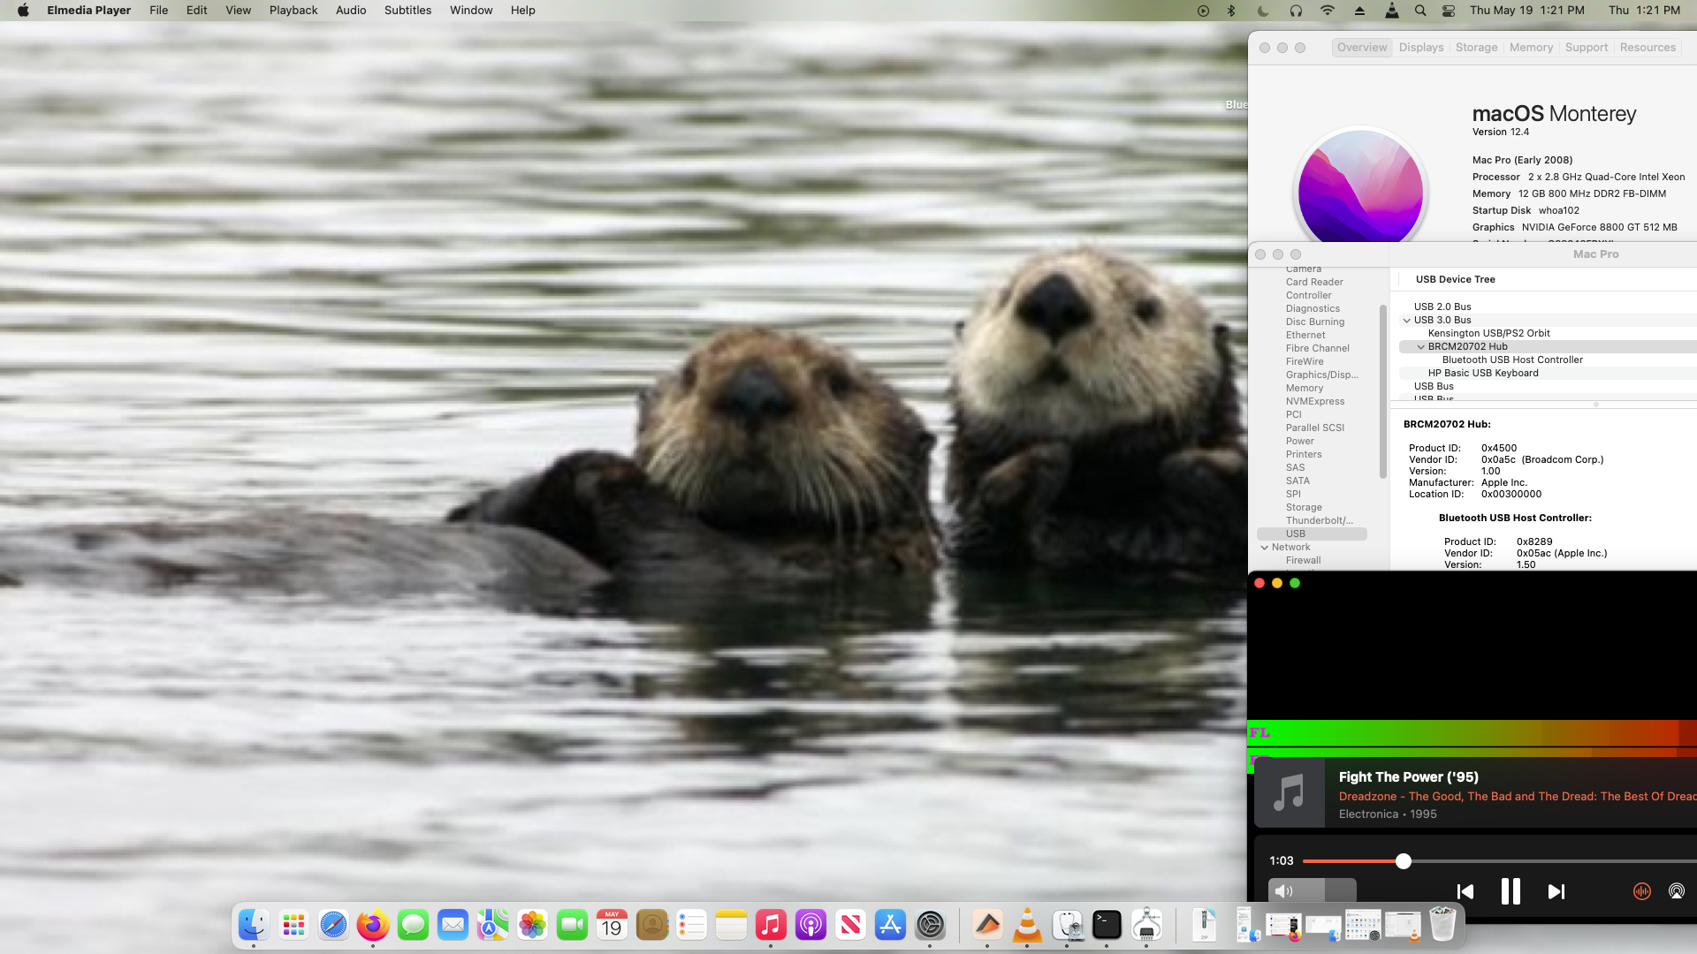
Task: Select Thunderbolt in the hardware sidebar
Action: [x=1319, y=520]
